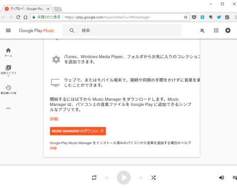Screen dimensions: 237x188
Task: Go back in the browser
Action: (4, 17)
